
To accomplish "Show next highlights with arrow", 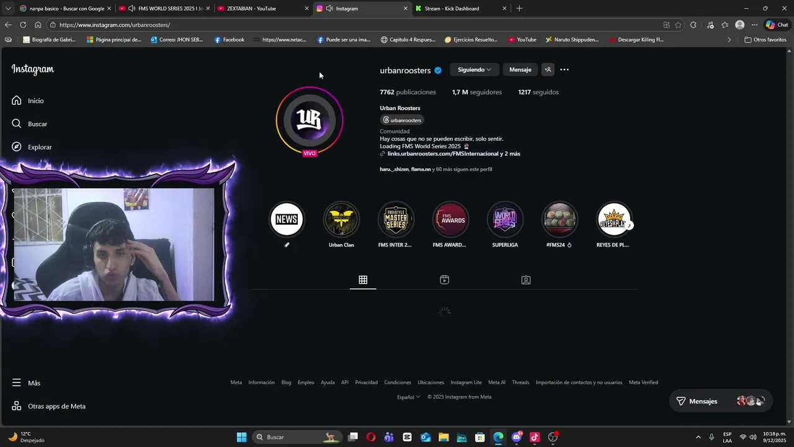I will click(x=629, y=225).
